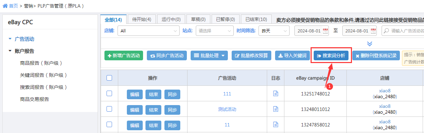Open calendar icon for start date

(326, 31)
